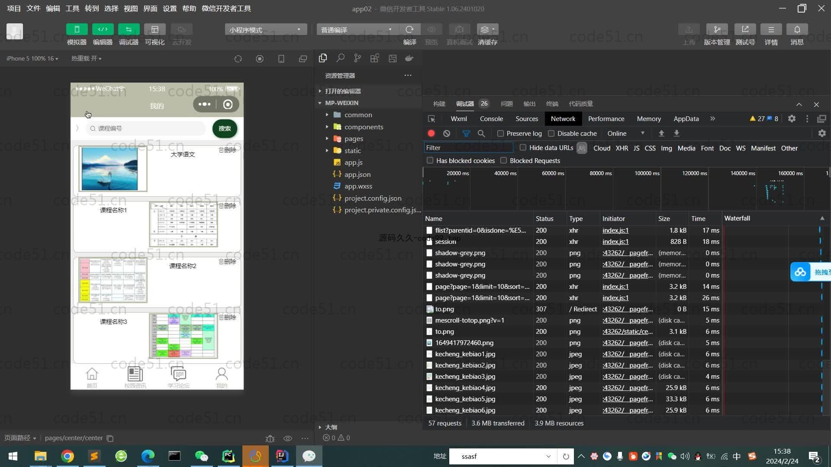Toggle the eye icon in the bottom status bar

tap(288, 438)
